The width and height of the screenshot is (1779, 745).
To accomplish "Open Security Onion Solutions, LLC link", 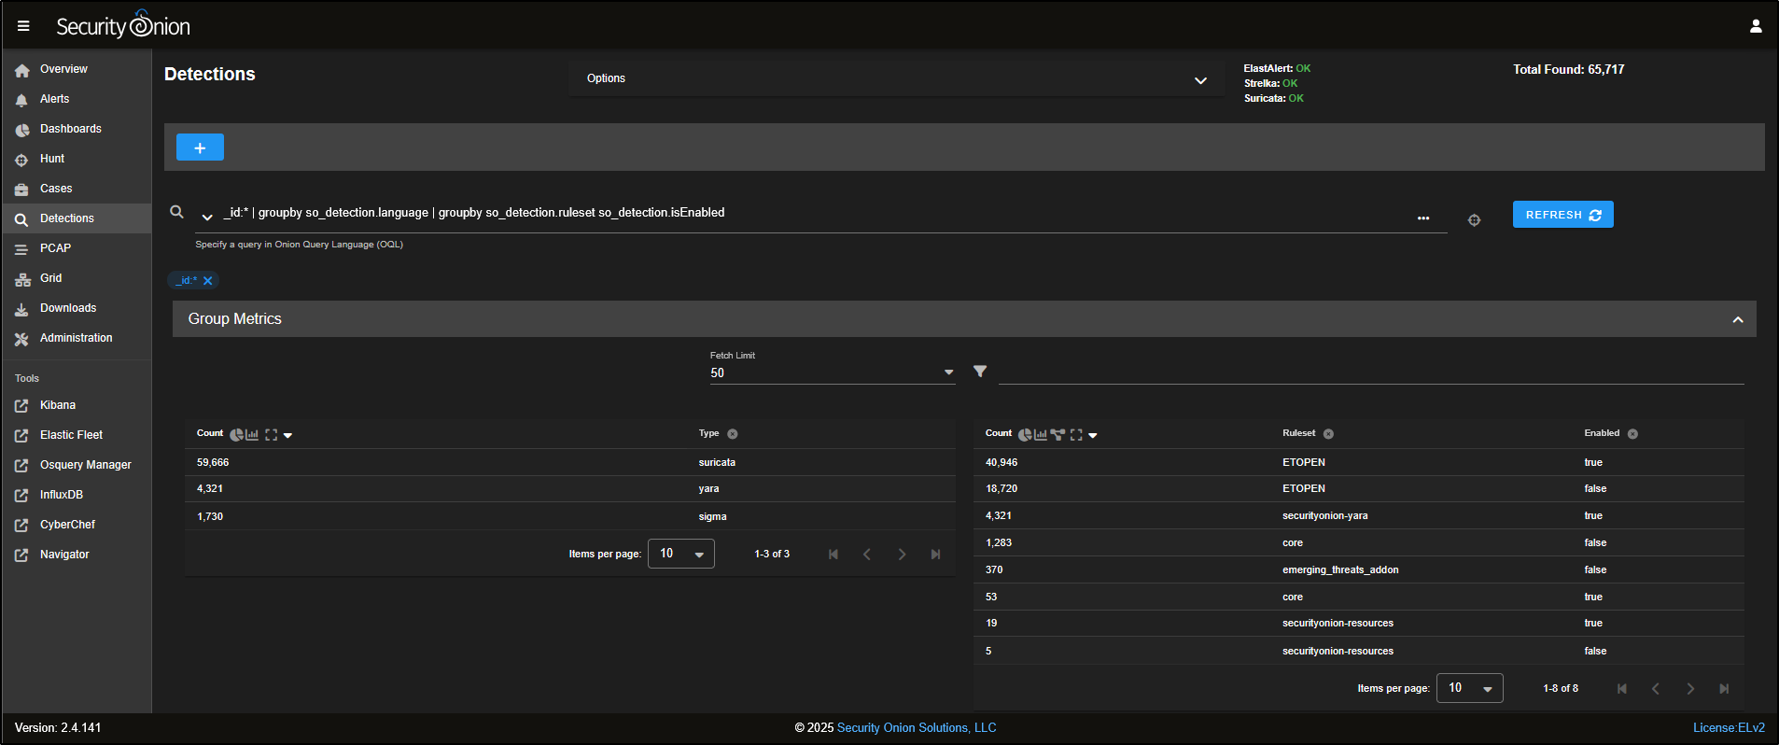I will [916, 728].
